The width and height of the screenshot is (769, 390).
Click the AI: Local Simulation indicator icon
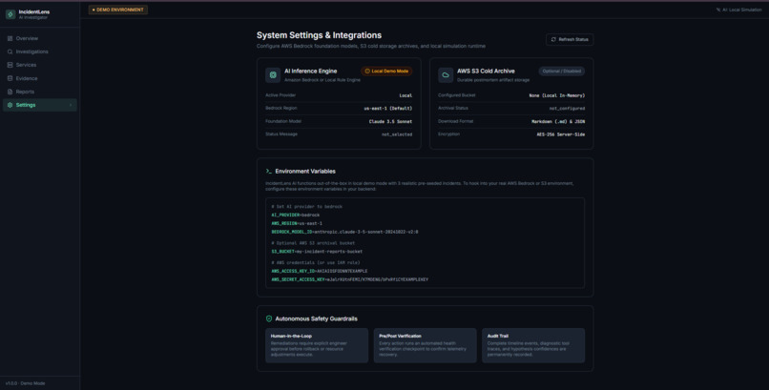718,10
